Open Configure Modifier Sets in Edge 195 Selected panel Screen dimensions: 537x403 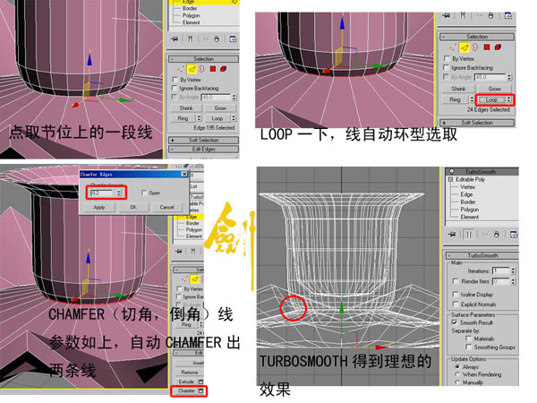[x=233, y=39]
